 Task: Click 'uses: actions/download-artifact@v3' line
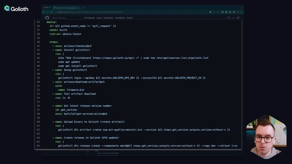pos(78,82)
